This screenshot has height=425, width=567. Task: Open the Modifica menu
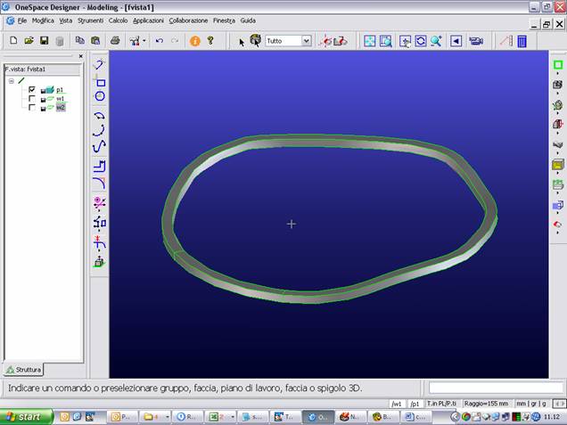click(x=43, y=20)
